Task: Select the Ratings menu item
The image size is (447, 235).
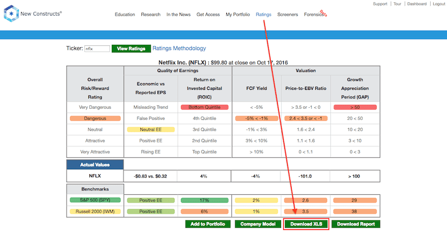Action: tap(263, 15)
